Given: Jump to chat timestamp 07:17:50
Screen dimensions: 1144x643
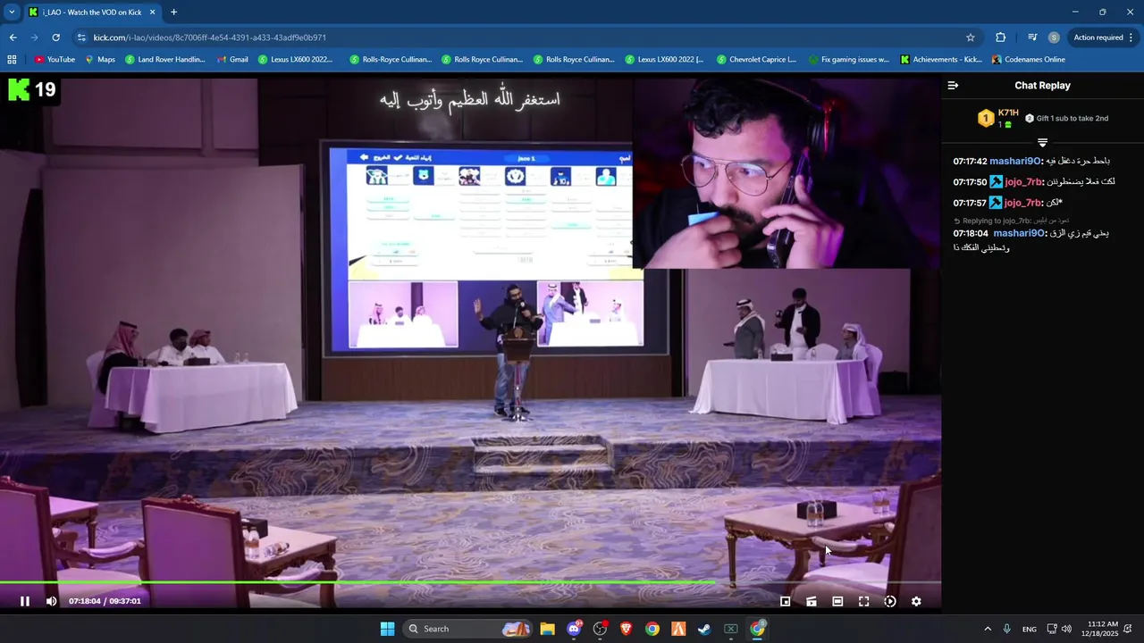Looking at the screenshot, I should pos(970,182).
